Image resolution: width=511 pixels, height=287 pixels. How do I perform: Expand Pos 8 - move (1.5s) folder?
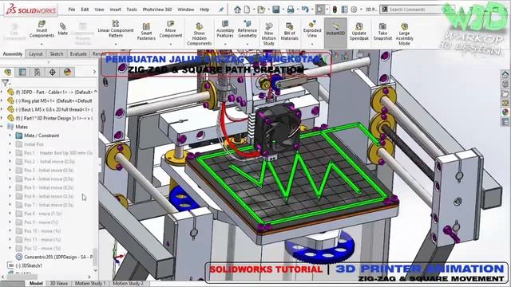point(10,214)
